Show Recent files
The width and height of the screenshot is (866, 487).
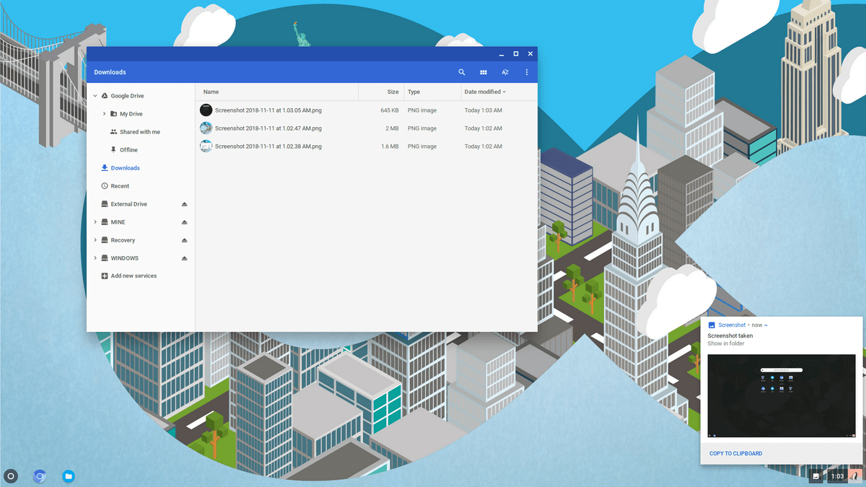[x=120, y=186]
